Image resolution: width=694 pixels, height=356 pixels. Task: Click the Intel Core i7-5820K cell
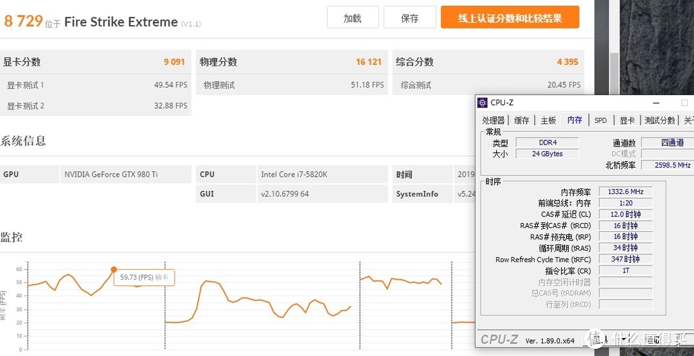pyautogui.click(x=322, y=174)
